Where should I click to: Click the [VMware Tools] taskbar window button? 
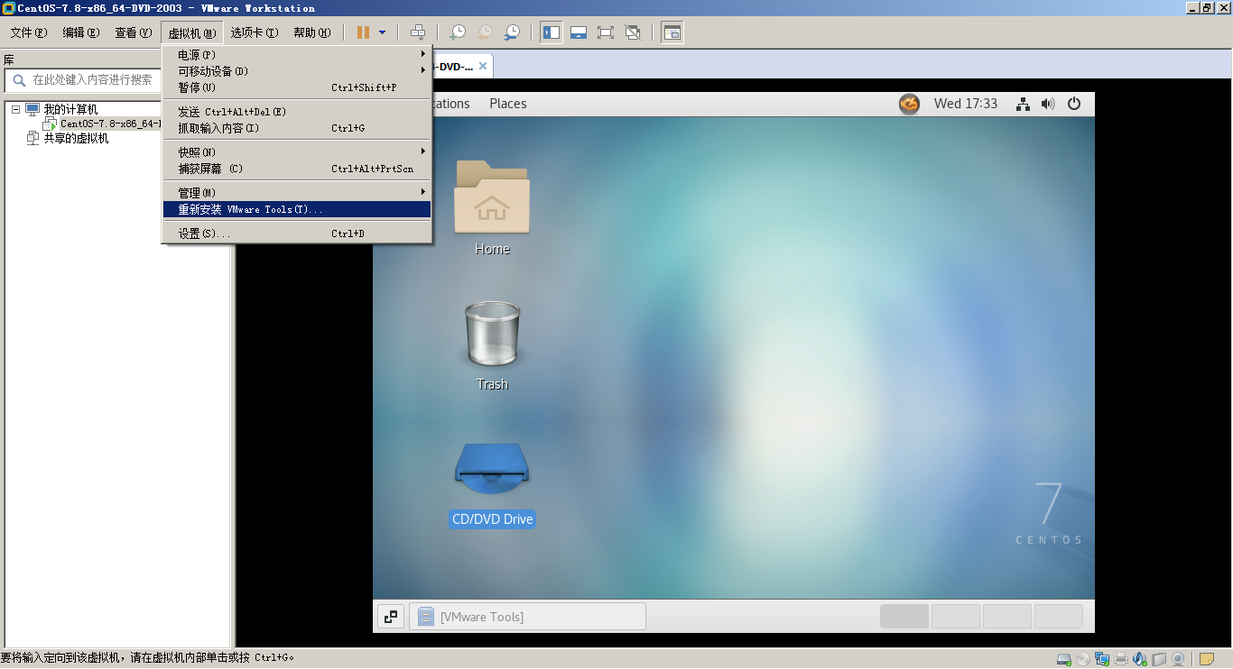(527, 617)
